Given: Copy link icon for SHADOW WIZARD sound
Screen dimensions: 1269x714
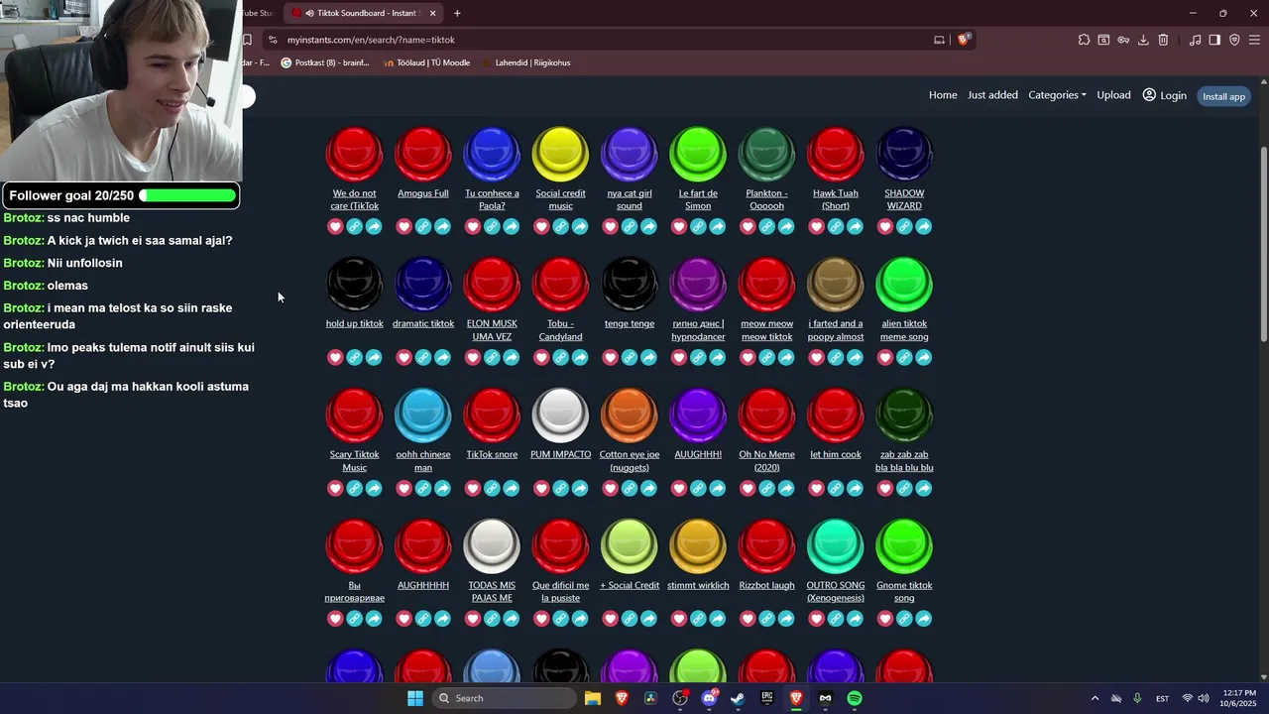Looking at the screenshot, I should [904, 227].
